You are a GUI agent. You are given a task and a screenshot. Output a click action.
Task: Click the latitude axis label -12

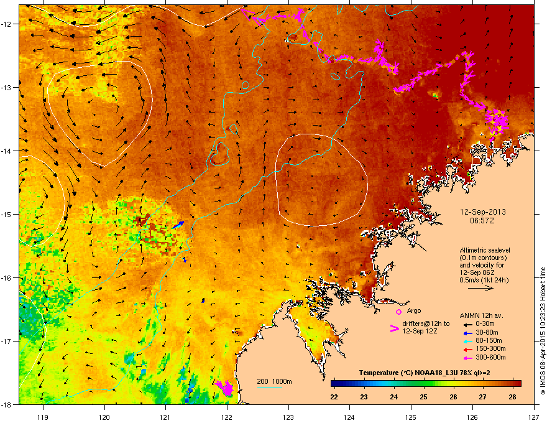pyautogui.click(x=7, y=24)
